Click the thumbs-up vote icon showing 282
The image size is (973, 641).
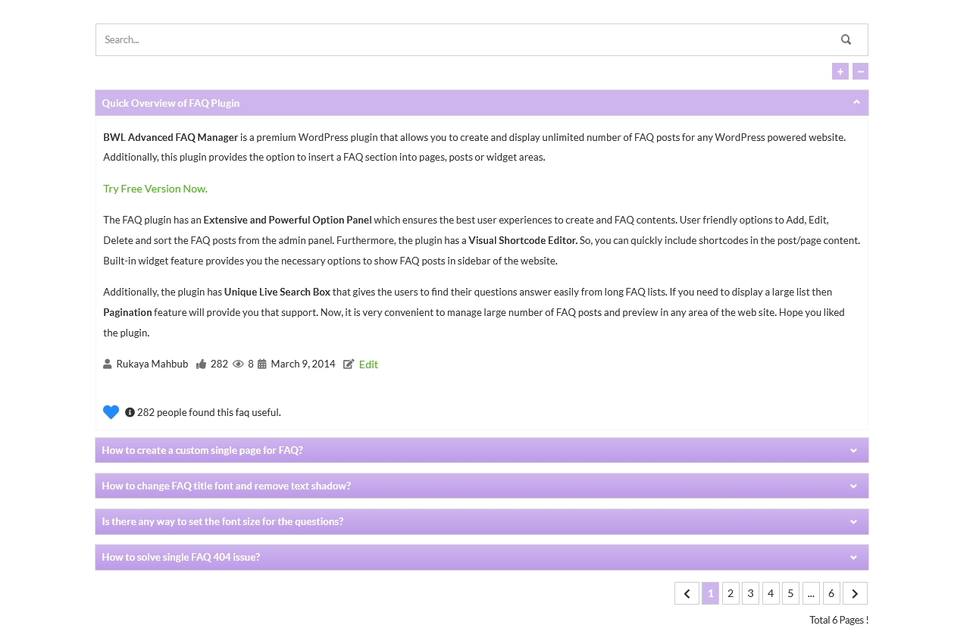point(202,364)
